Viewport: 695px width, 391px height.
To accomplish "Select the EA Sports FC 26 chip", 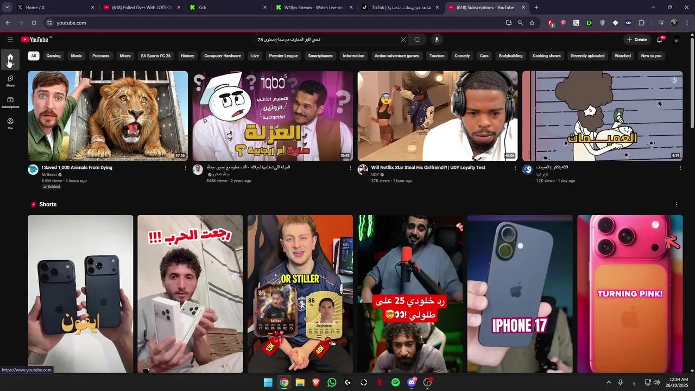I will [x=156, y=56].
